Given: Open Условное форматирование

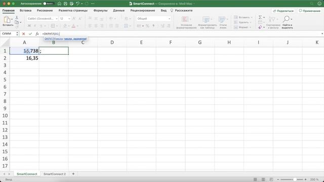Looking at the screenshot, I should 186,22.
